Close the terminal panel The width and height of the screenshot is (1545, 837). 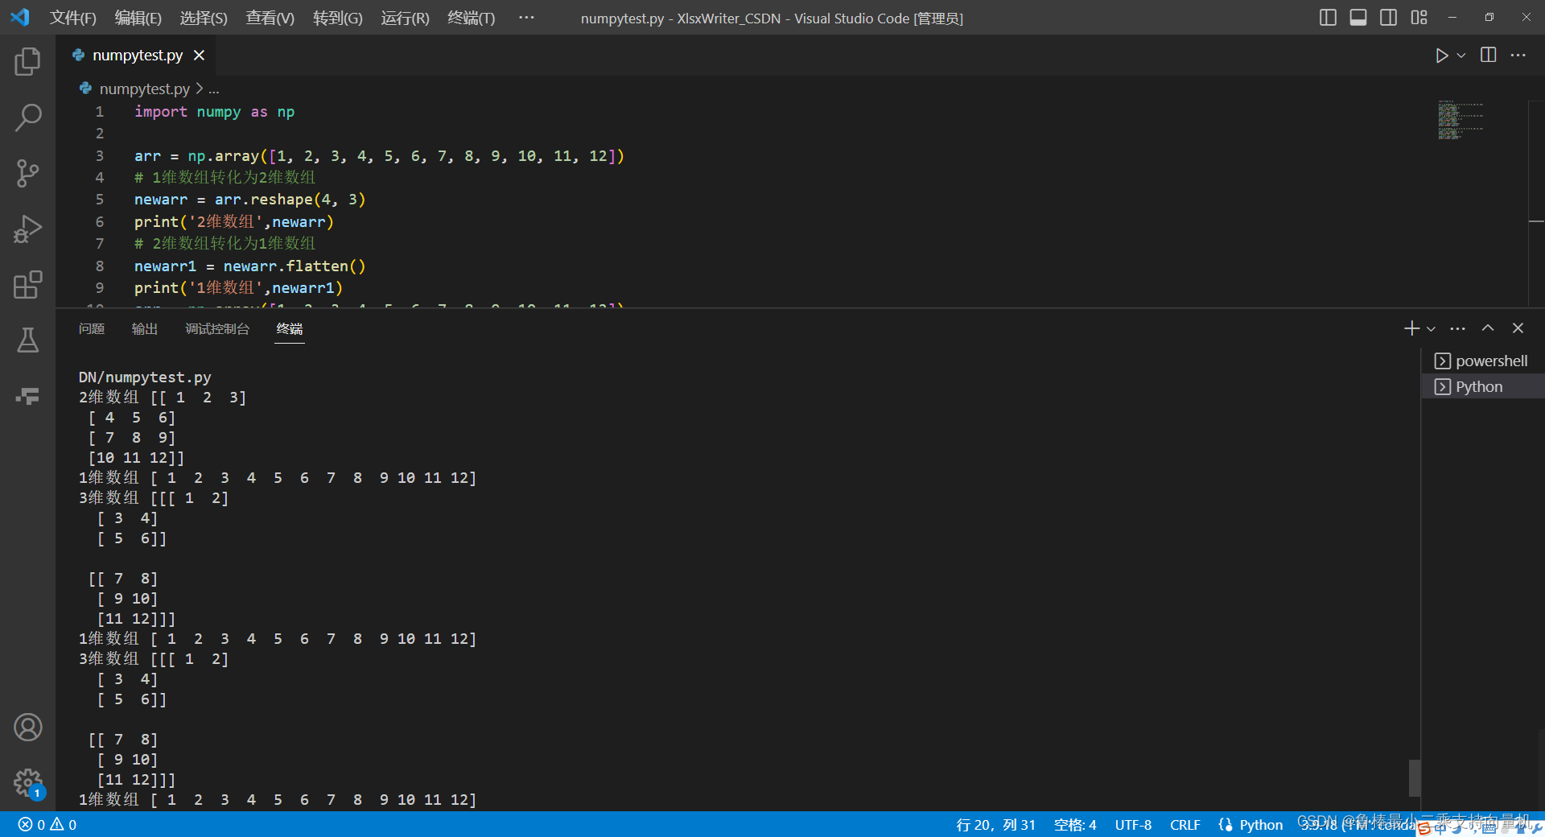(1518, 328)
